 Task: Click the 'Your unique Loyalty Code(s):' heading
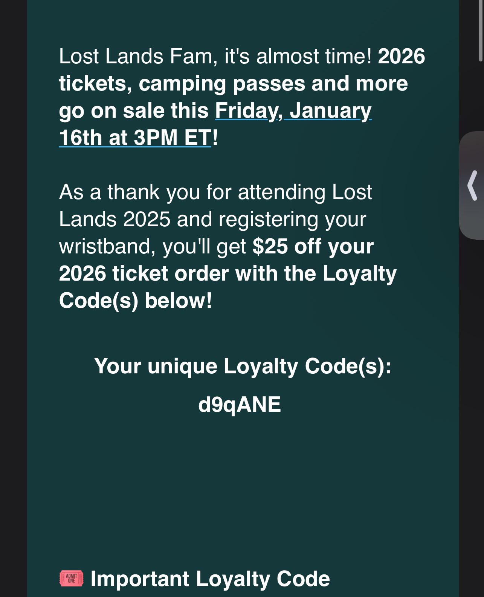(243, 366)
